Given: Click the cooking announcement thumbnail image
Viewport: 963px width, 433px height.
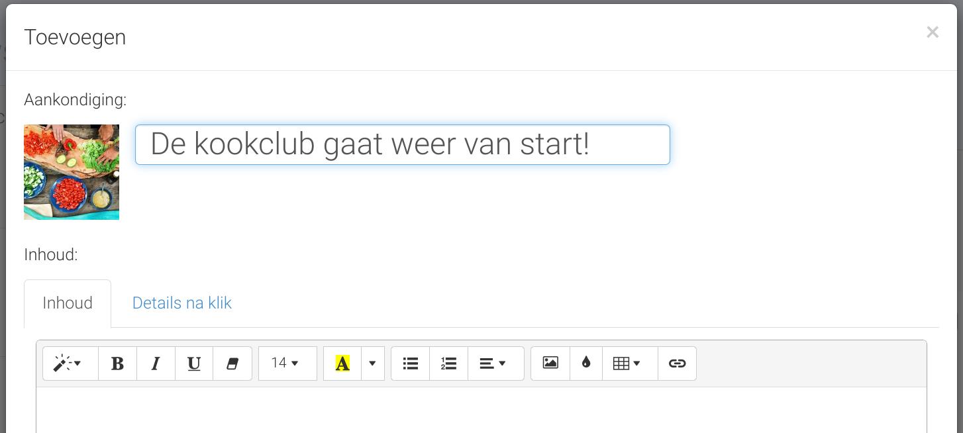Looking at the screenshot, I should pos(72,172).
